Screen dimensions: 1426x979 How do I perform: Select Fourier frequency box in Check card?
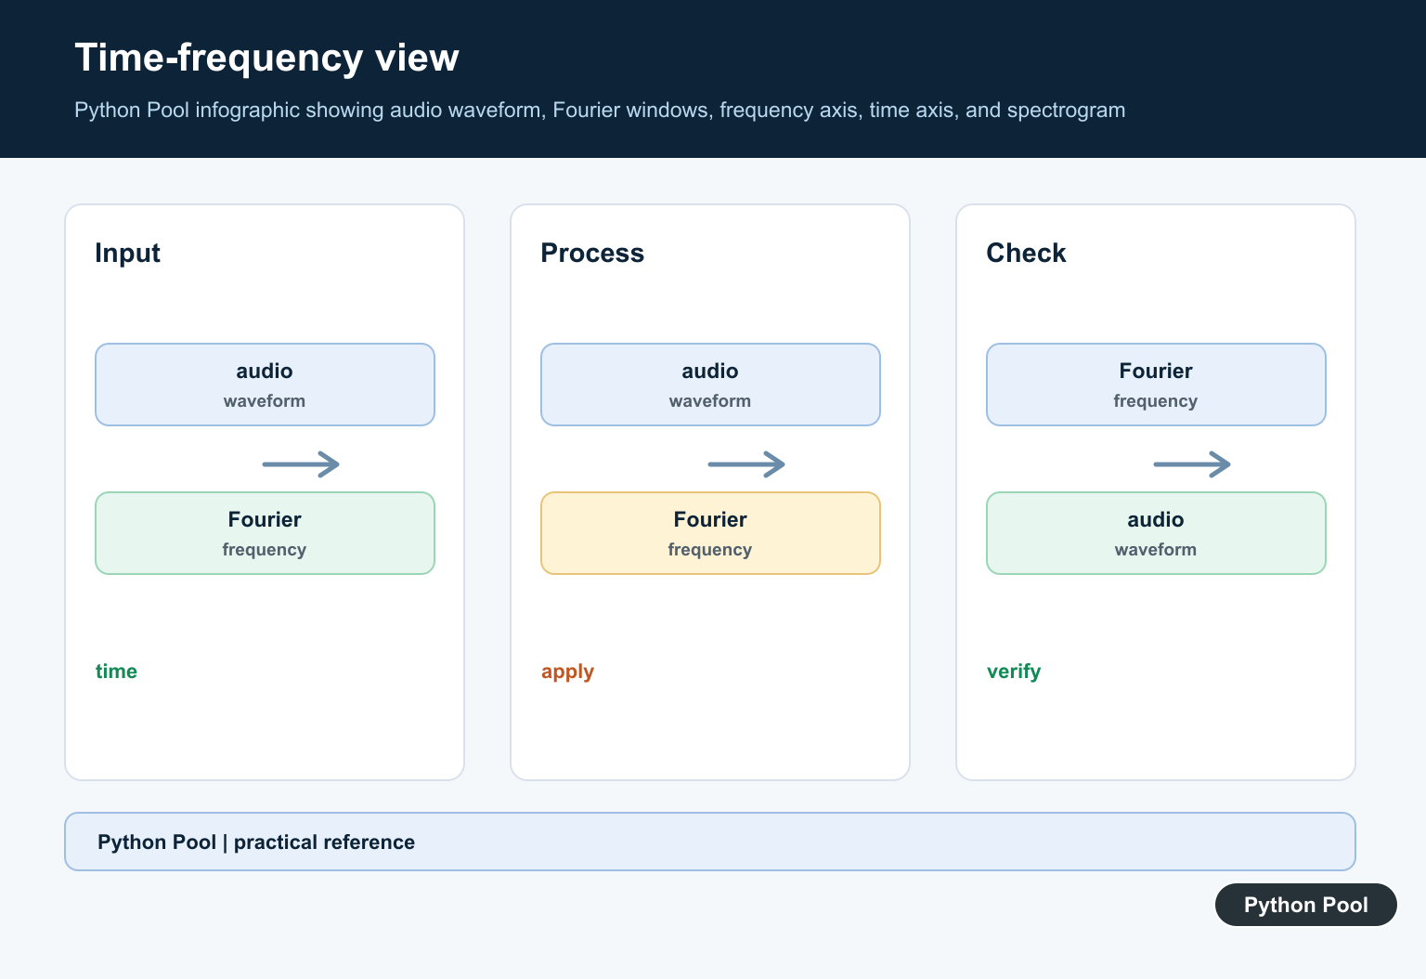coord(1156,385)
